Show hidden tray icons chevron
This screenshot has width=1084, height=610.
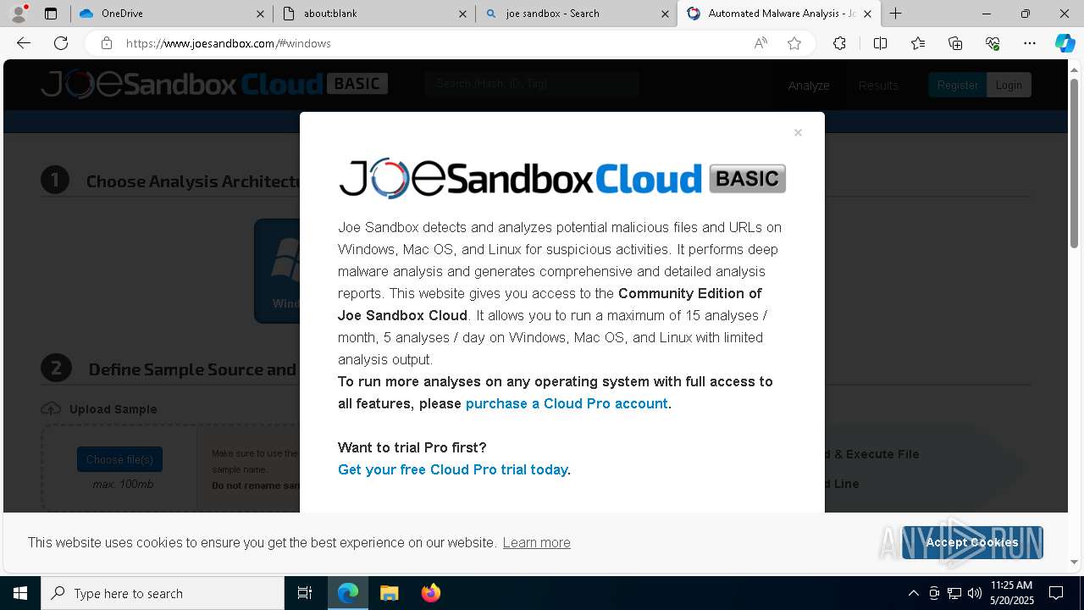point(914,593)
